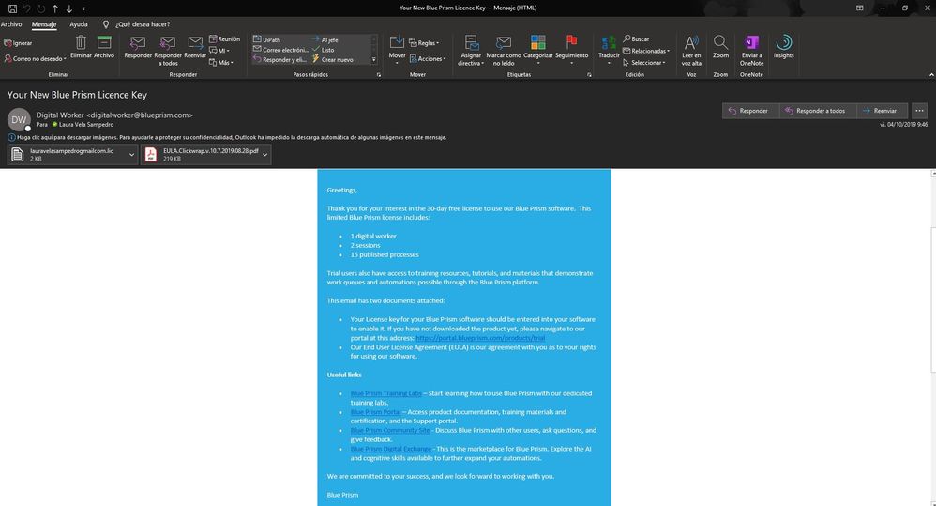Open the portal.blueprism.com trial link
The image size is (936, 506).
(480, 338)
